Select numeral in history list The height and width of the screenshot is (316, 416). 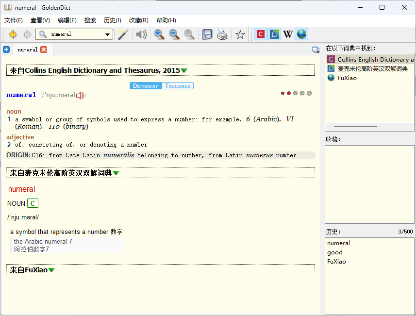pos(338,243)
